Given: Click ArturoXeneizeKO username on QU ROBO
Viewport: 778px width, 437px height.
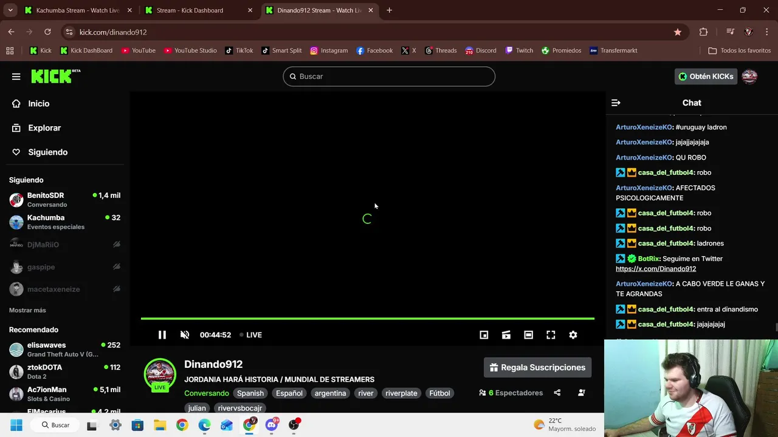Looking at the screenshot, I should click(x=644, y=158).
